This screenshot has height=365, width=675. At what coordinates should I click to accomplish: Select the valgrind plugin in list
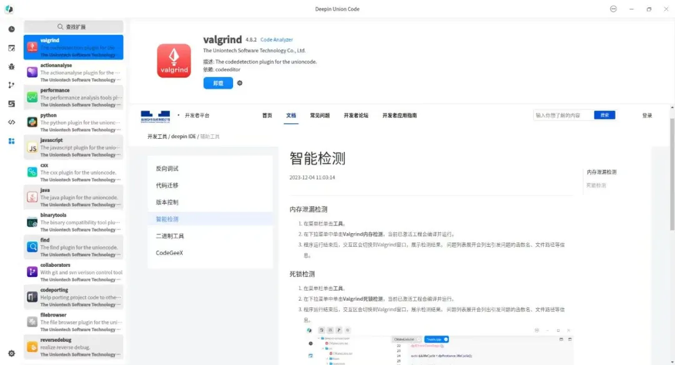pos(74,47)
